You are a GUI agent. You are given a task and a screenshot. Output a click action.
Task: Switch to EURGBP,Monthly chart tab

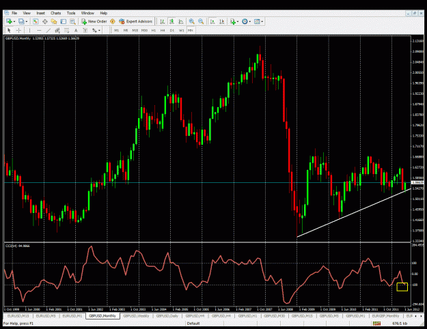coord(385,316)
